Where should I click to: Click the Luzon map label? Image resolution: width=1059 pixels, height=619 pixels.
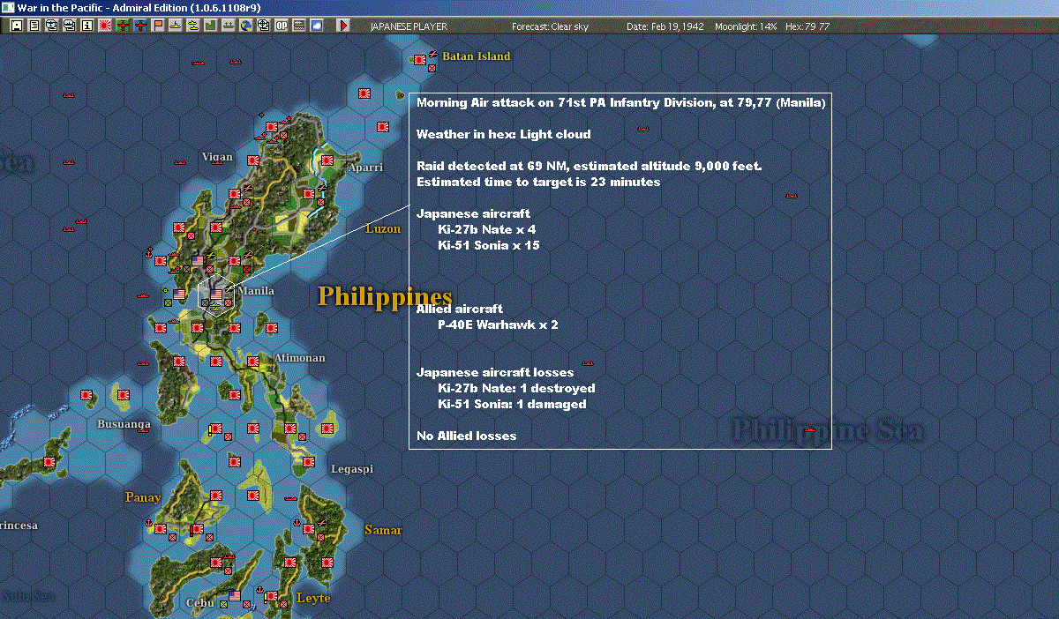point(384,228)
